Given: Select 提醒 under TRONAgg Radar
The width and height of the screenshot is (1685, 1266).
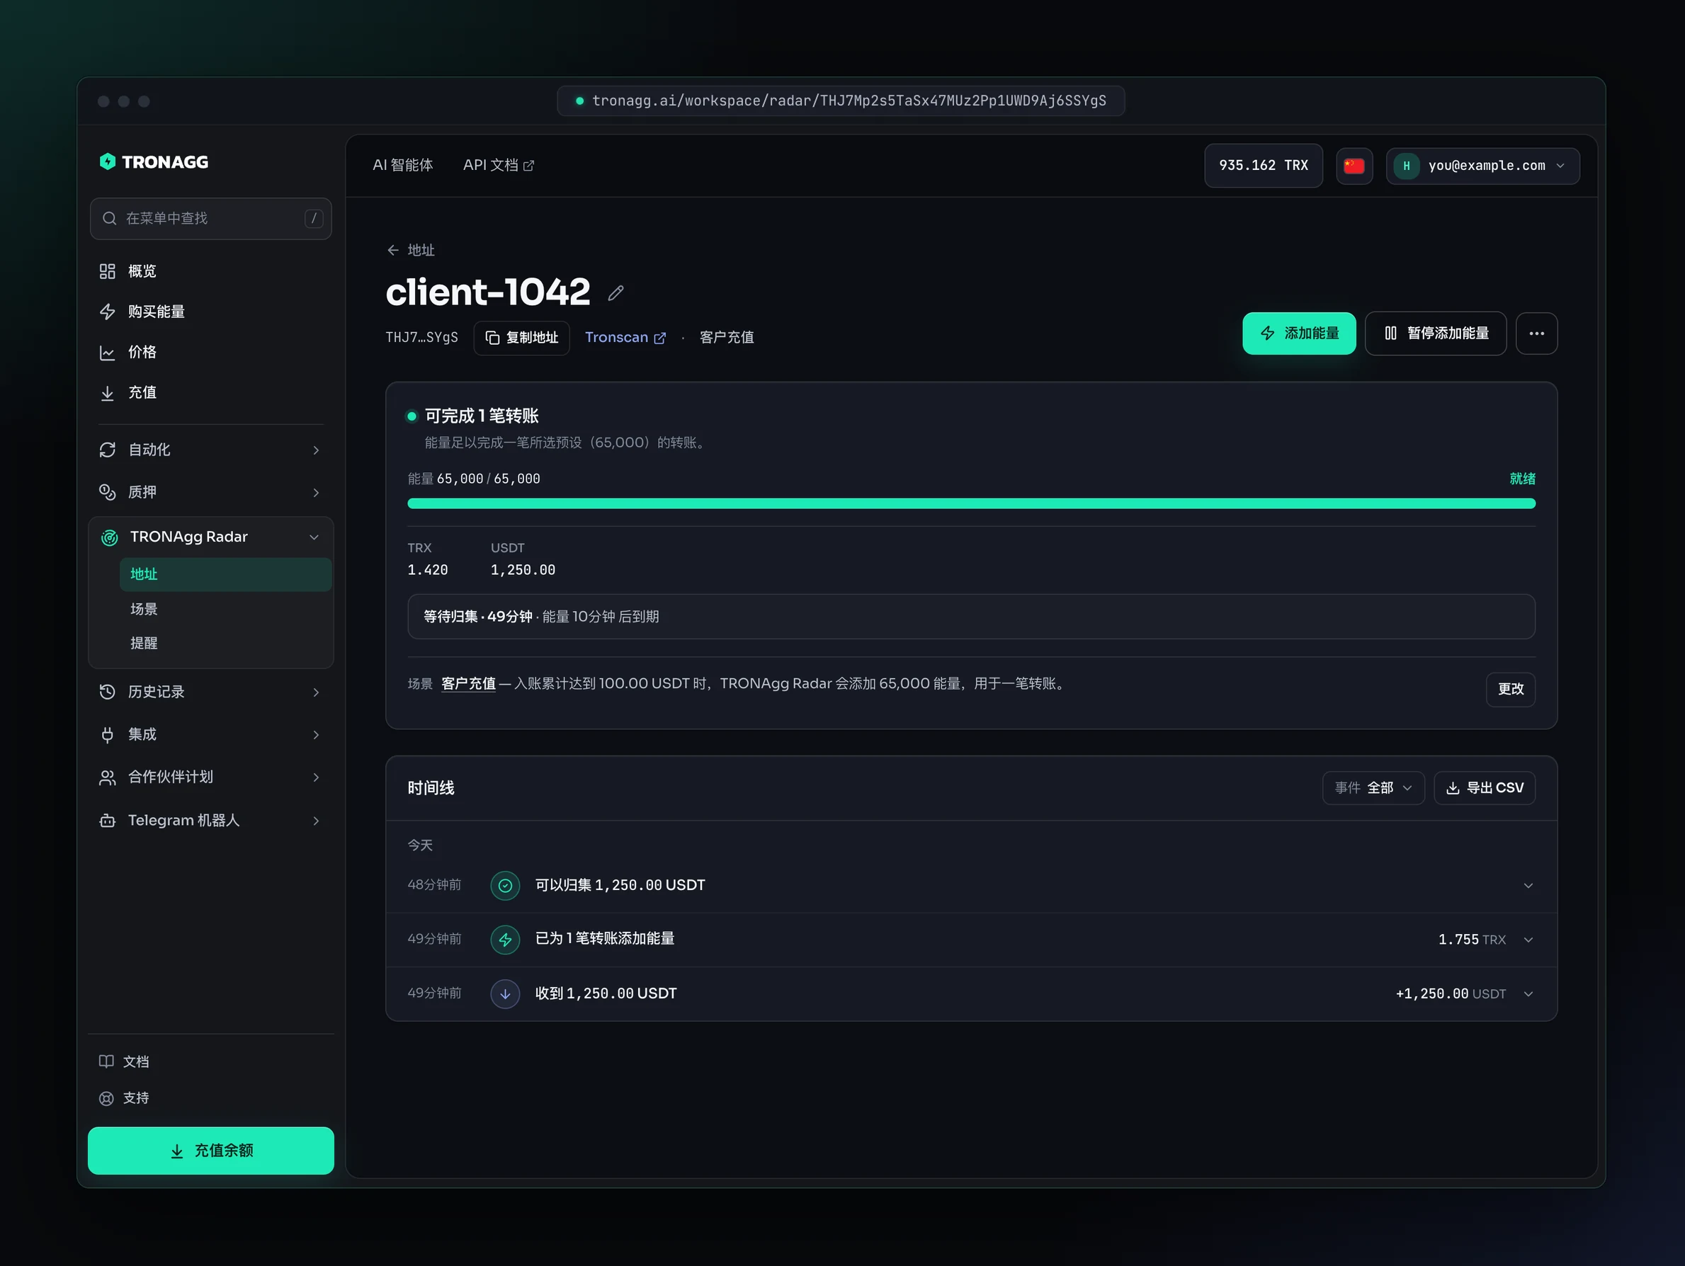Looking at the screenshot, I should [x=225, y=643].
